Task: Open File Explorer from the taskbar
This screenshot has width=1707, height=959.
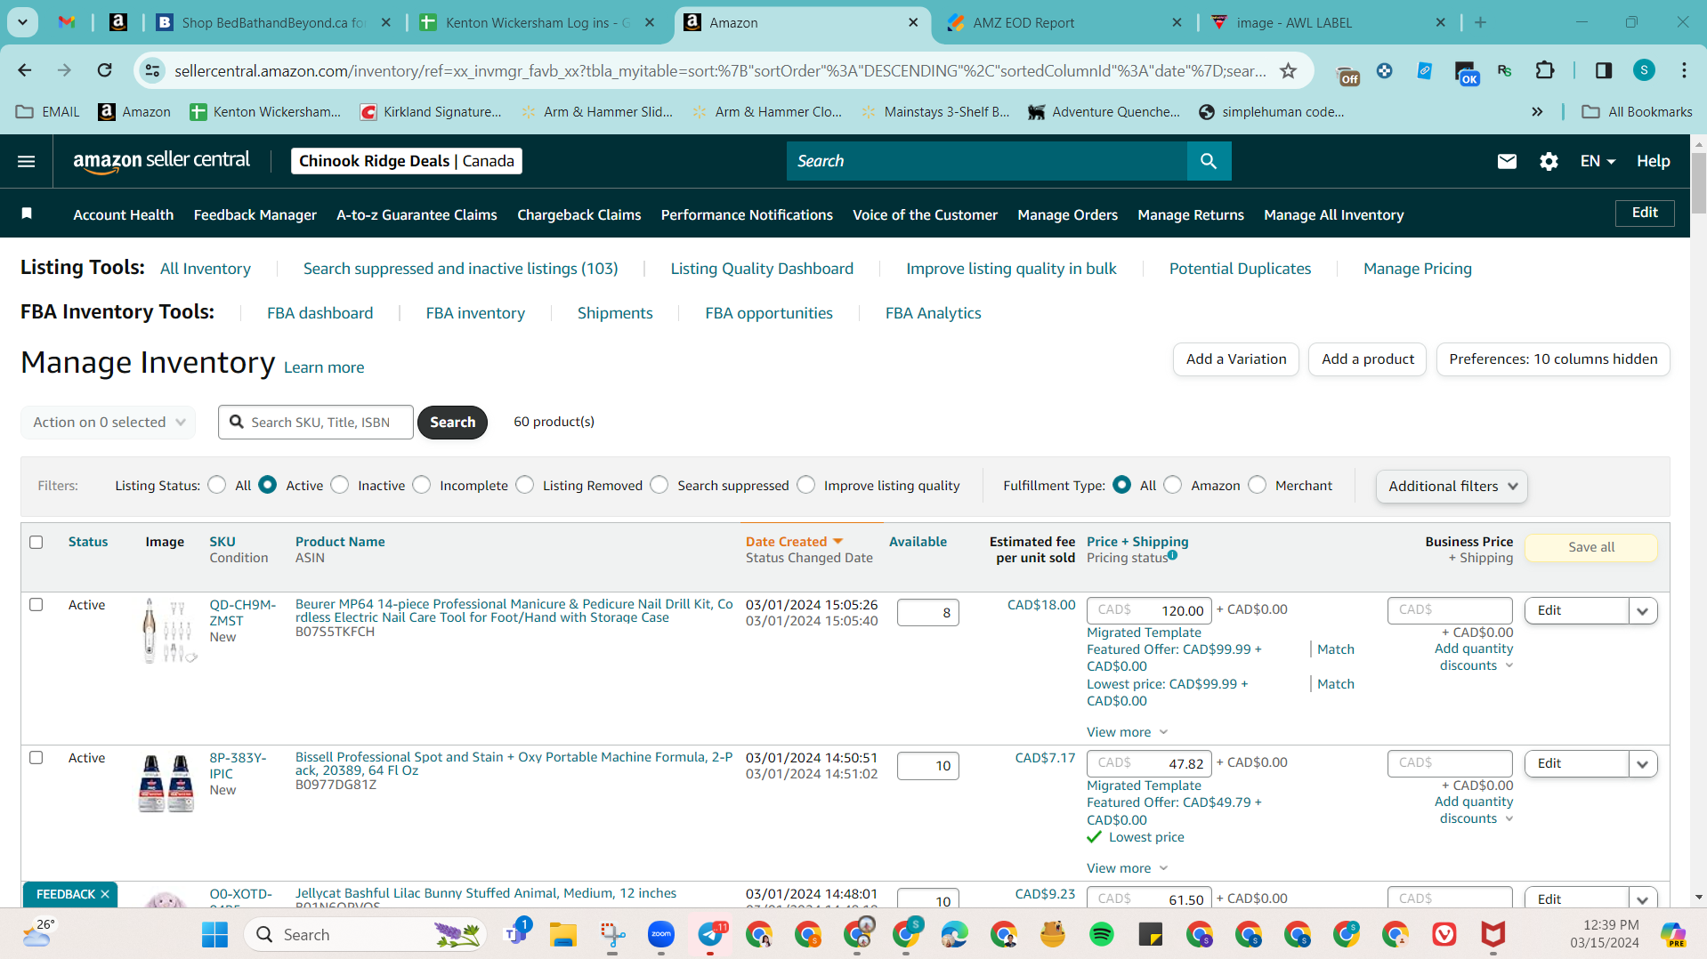Action: pyautogui.click(x=562, y=935)
